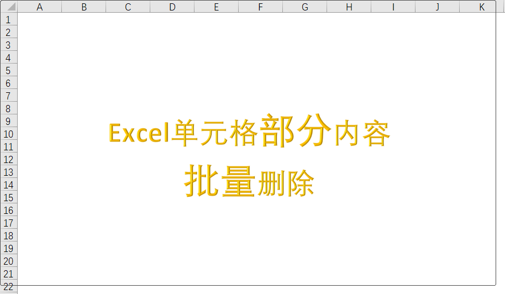Select row 18 header

(x=9, y=236)
